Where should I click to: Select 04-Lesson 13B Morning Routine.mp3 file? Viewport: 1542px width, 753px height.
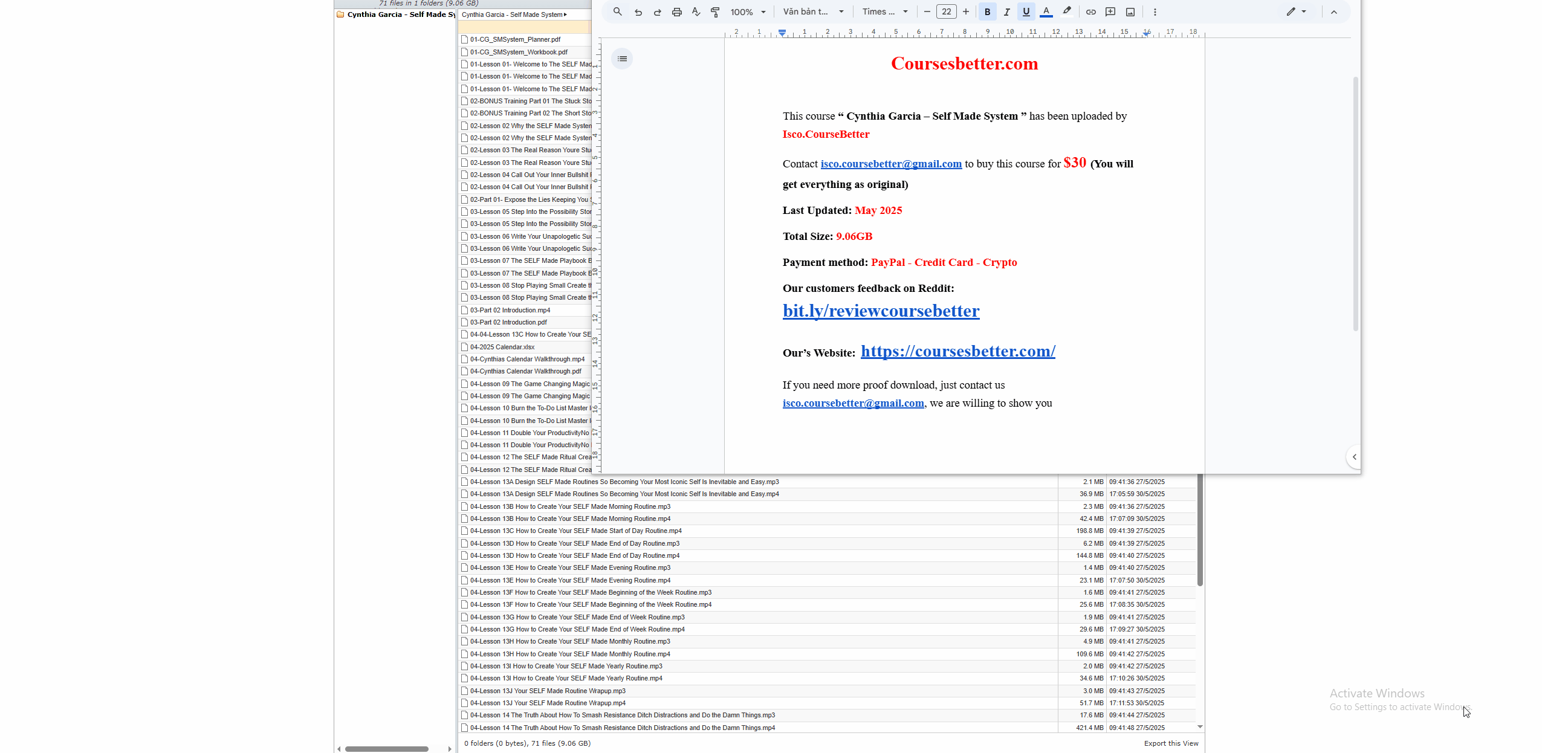click(570, 506)
